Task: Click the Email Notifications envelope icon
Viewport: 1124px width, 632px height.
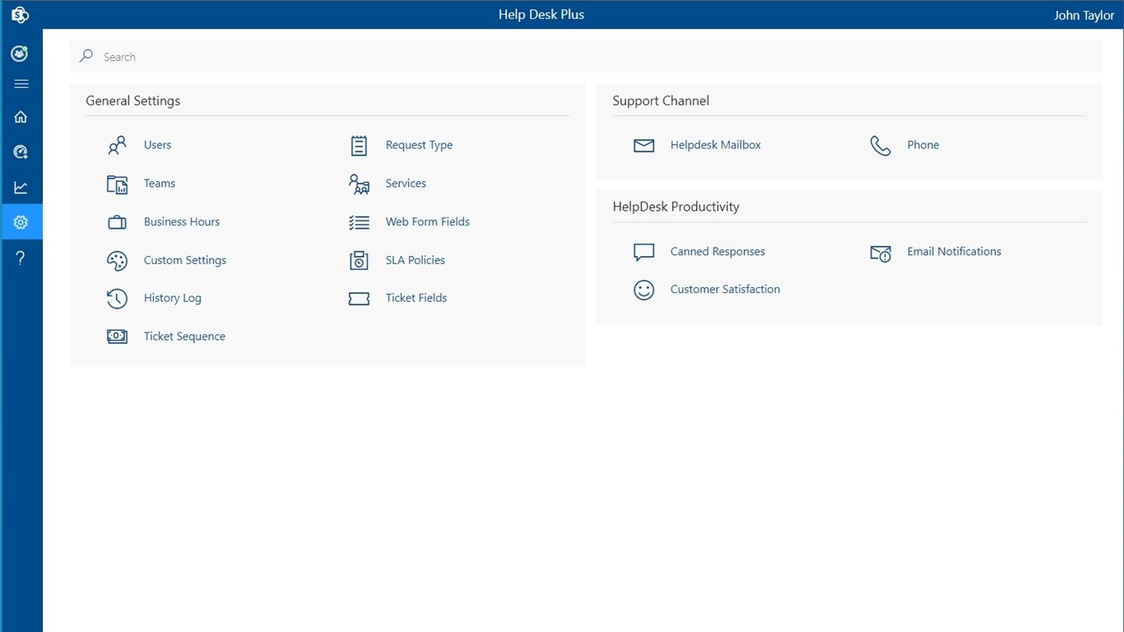Action: coord(880,253)
